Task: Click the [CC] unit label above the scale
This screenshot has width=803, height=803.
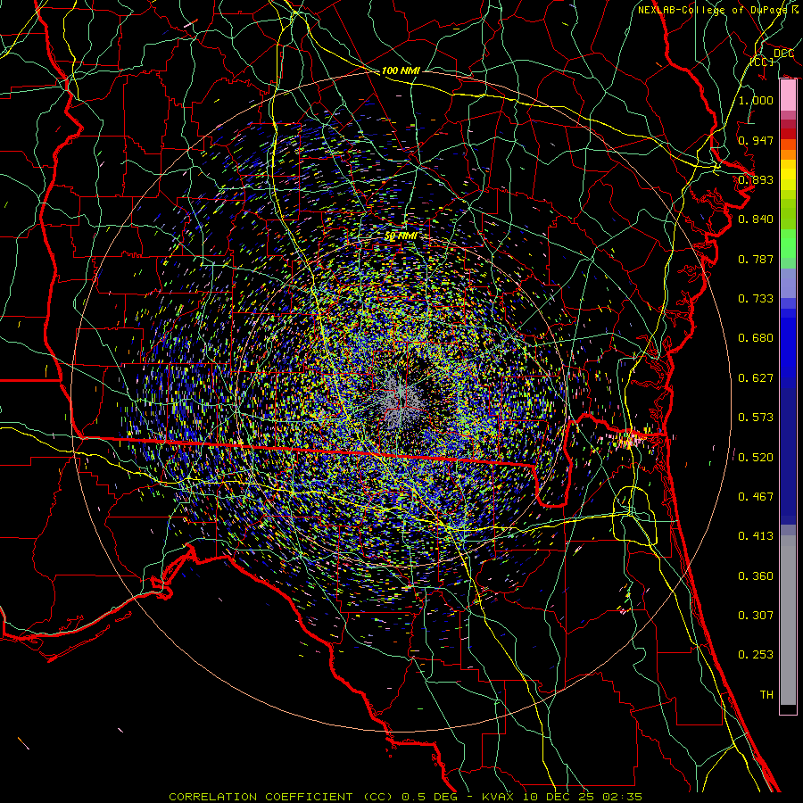Action: 762,62
